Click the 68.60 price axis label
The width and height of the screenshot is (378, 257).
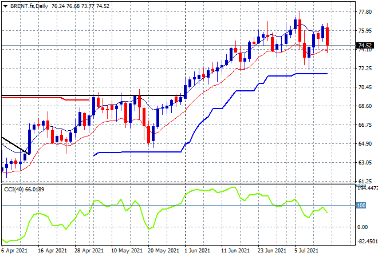pyautogui.click(x=365, y=106)
